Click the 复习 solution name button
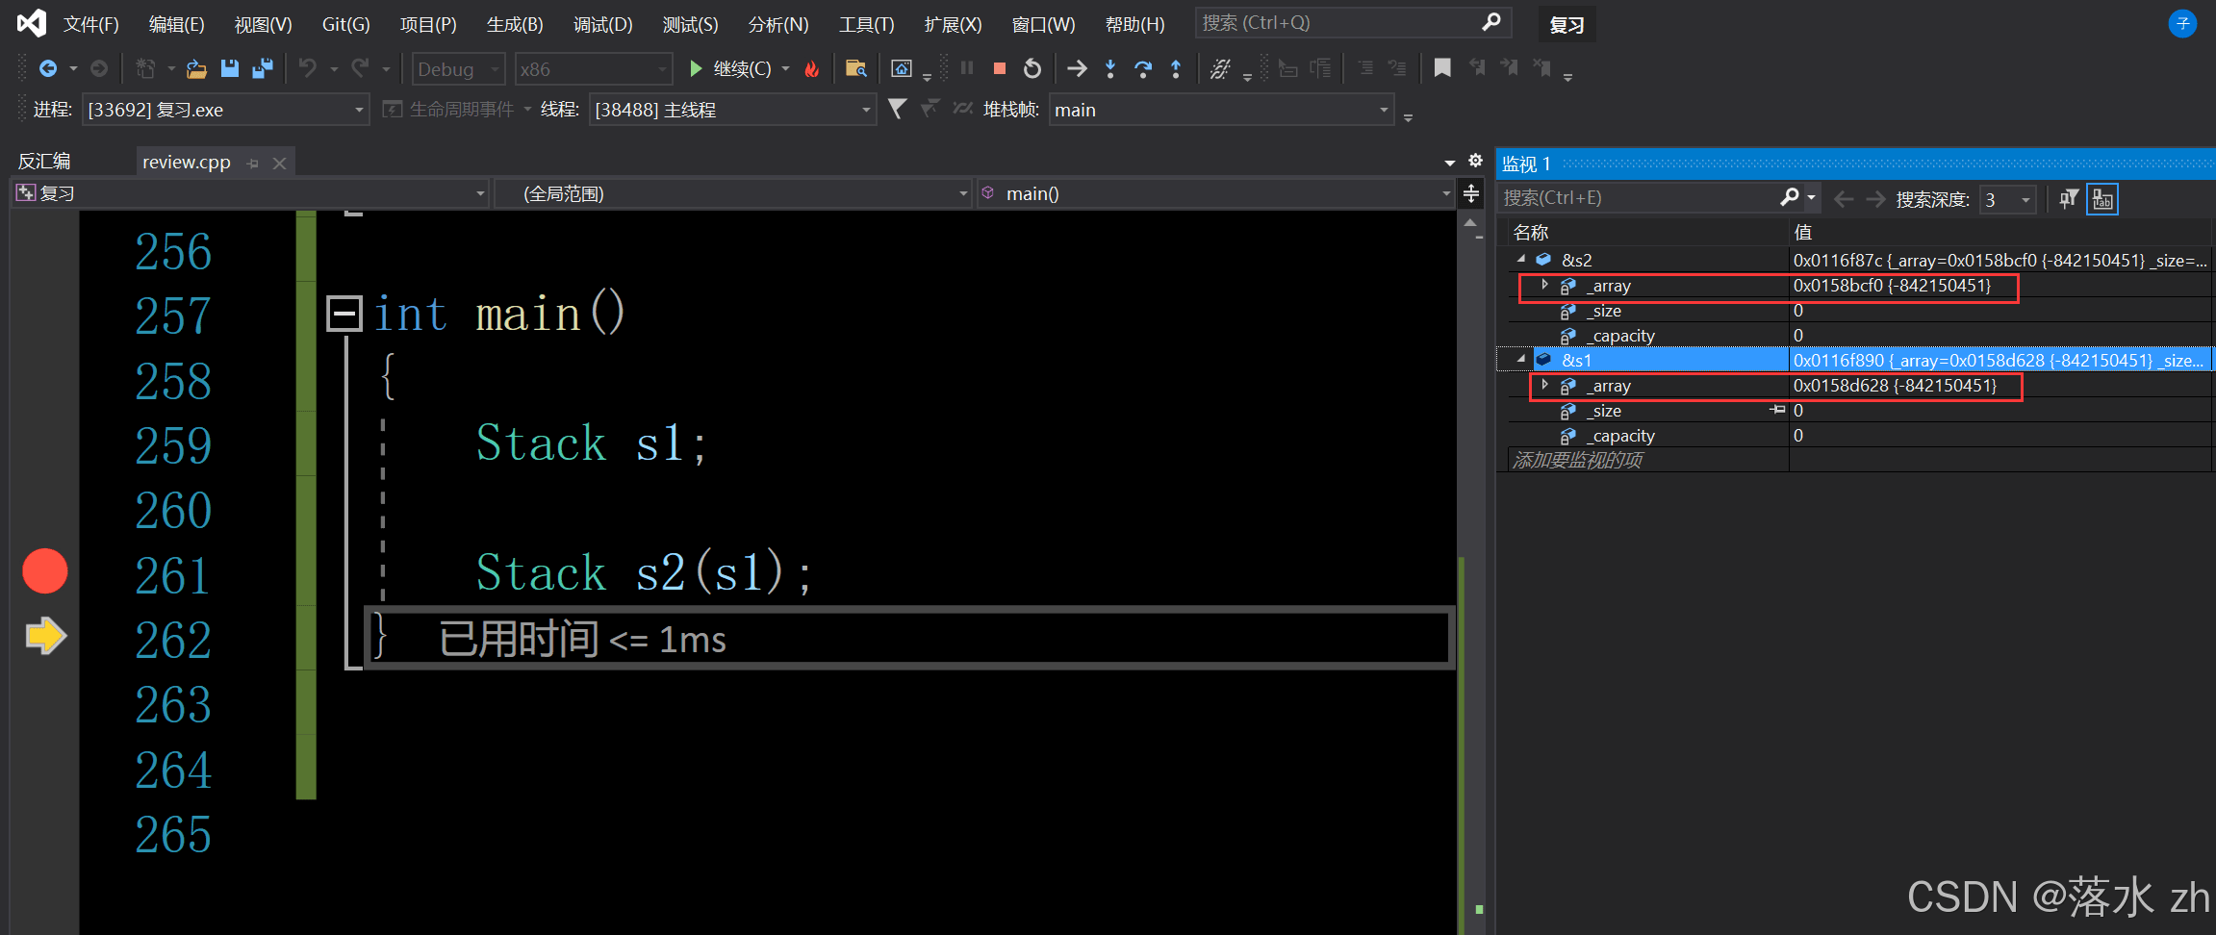 (1566, 25)
